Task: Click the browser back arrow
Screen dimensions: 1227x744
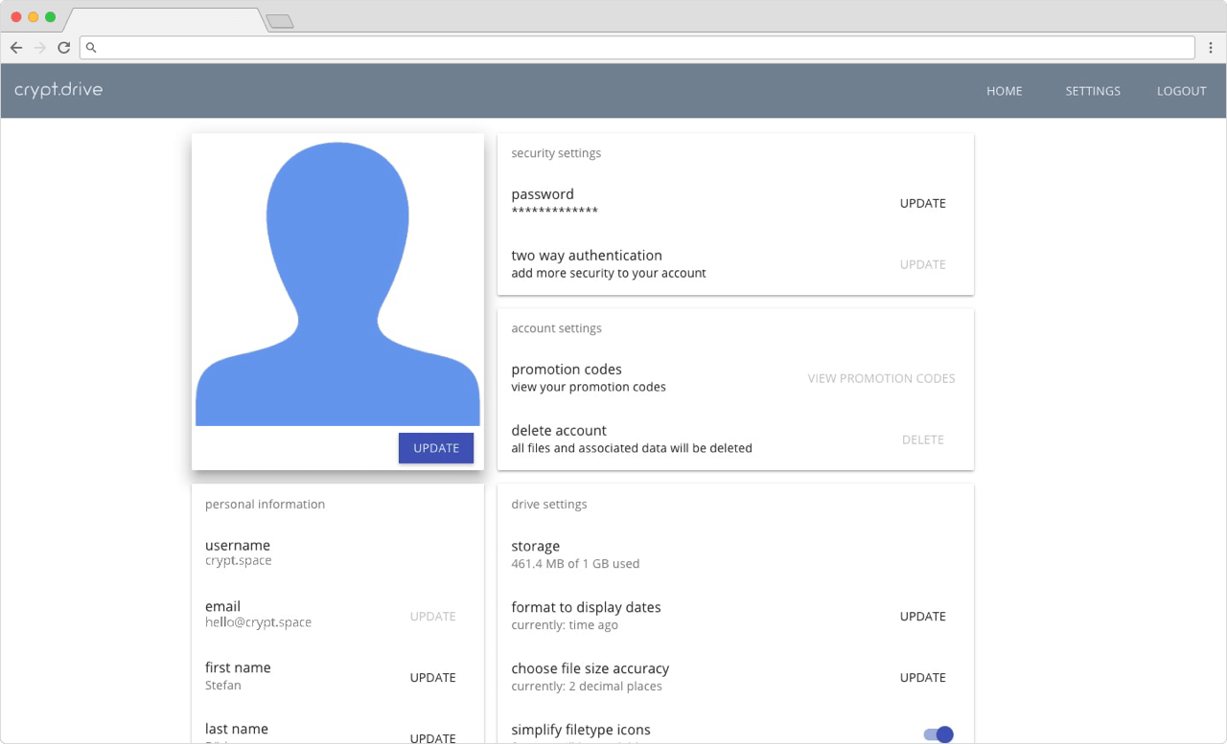Action: point(16,47)
